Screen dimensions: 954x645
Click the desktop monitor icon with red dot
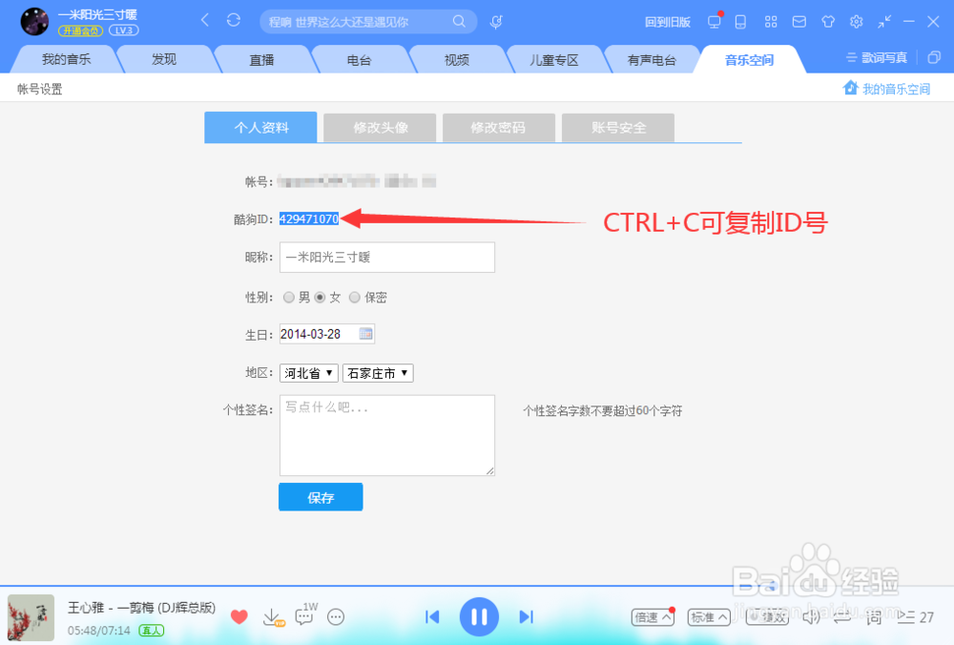(715, 21)
